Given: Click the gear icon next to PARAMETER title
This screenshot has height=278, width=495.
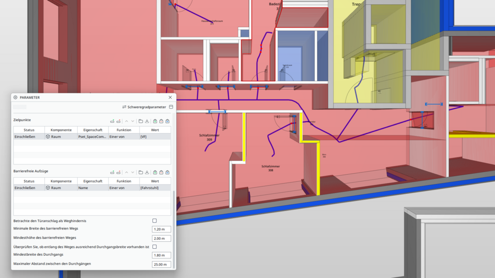Looking at the screenshot, I should pyautogui.click(x=15, y=97).
